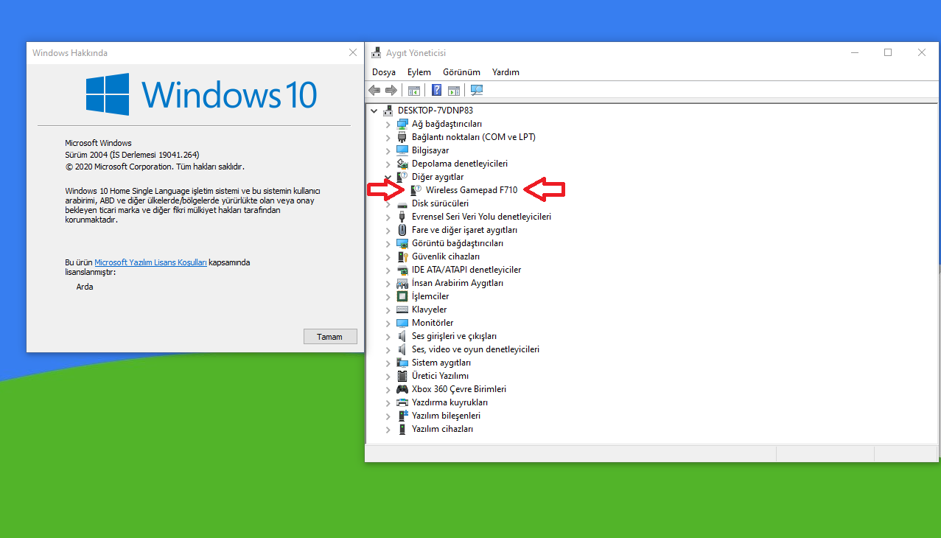Toggle the console tree toolbar icon
This screenshot has width=941, height=538.
[x=414, y=90]
